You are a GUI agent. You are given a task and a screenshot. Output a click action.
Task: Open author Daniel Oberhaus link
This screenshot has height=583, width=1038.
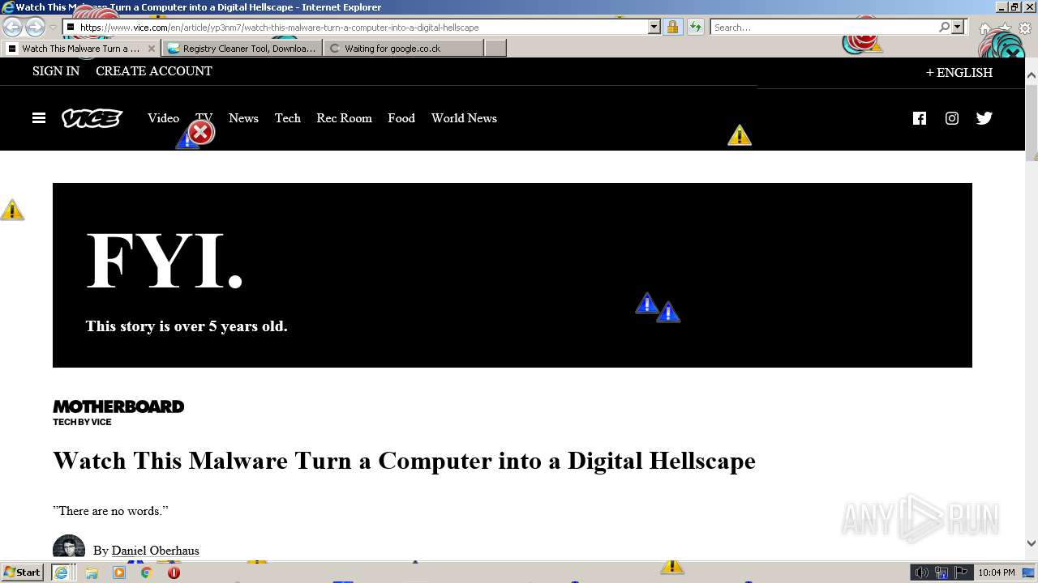[155, 551]
